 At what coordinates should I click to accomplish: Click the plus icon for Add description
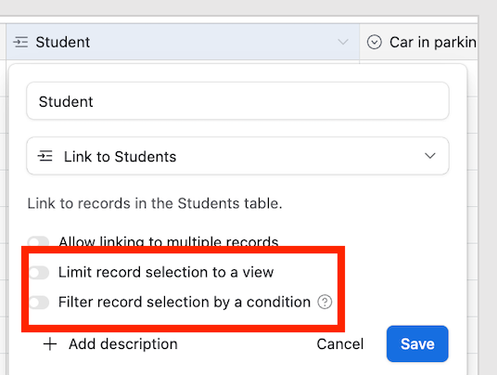coord(50,344)
